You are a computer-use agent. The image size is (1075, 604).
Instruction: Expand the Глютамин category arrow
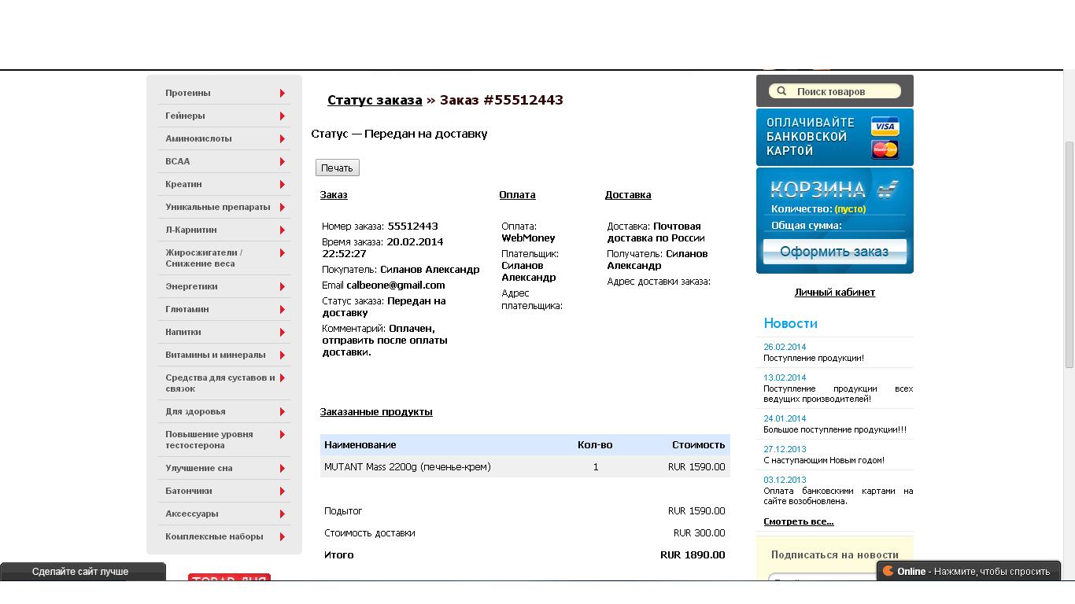282,310
